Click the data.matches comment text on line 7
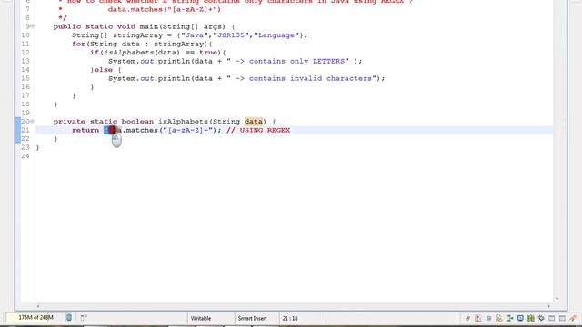 tap(164, 9)
